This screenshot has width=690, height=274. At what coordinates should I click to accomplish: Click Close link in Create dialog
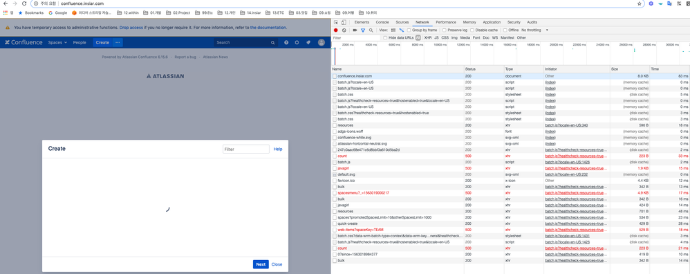coord(277,264)
